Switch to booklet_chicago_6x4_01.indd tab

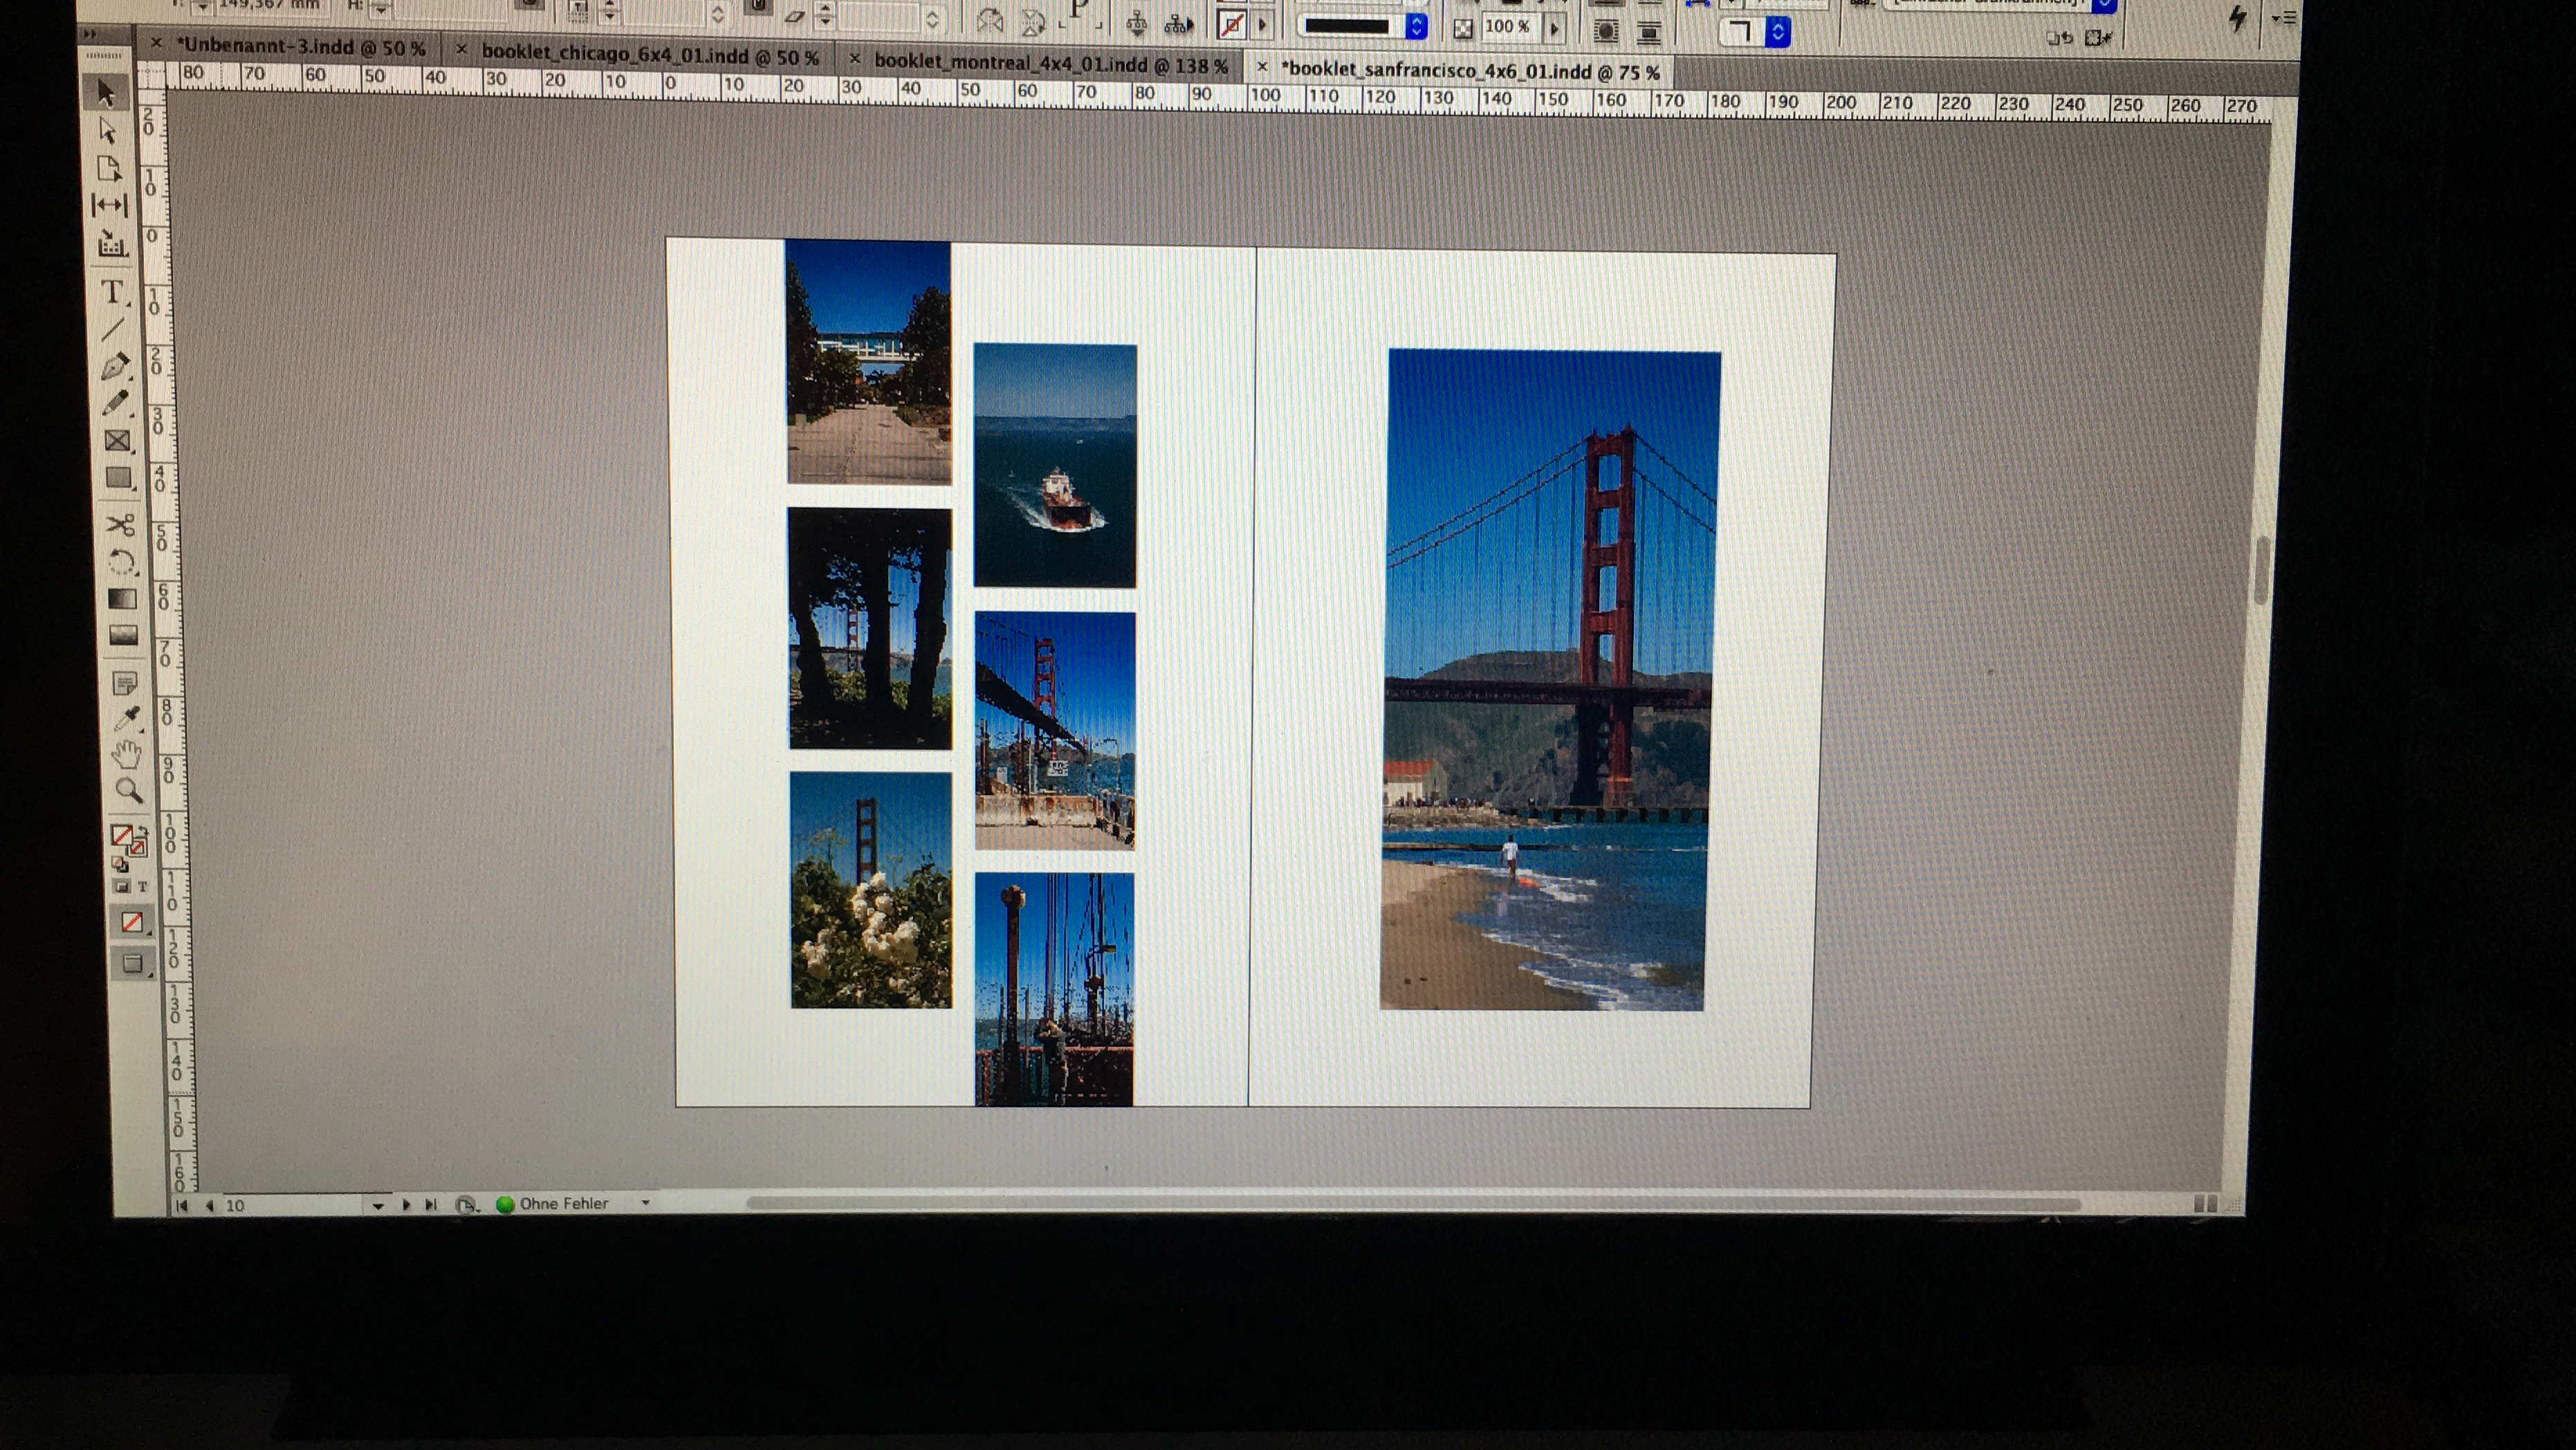(649, 57)
